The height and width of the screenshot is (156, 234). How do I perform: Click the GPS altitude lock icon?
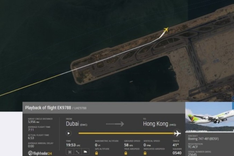[x=97, y=153]
